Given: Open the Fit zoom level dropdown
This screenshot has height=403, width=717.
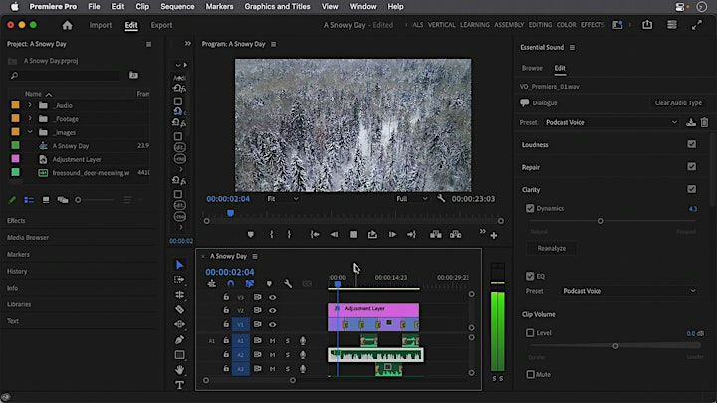Looking at the screenshot, I should [281, 199].
